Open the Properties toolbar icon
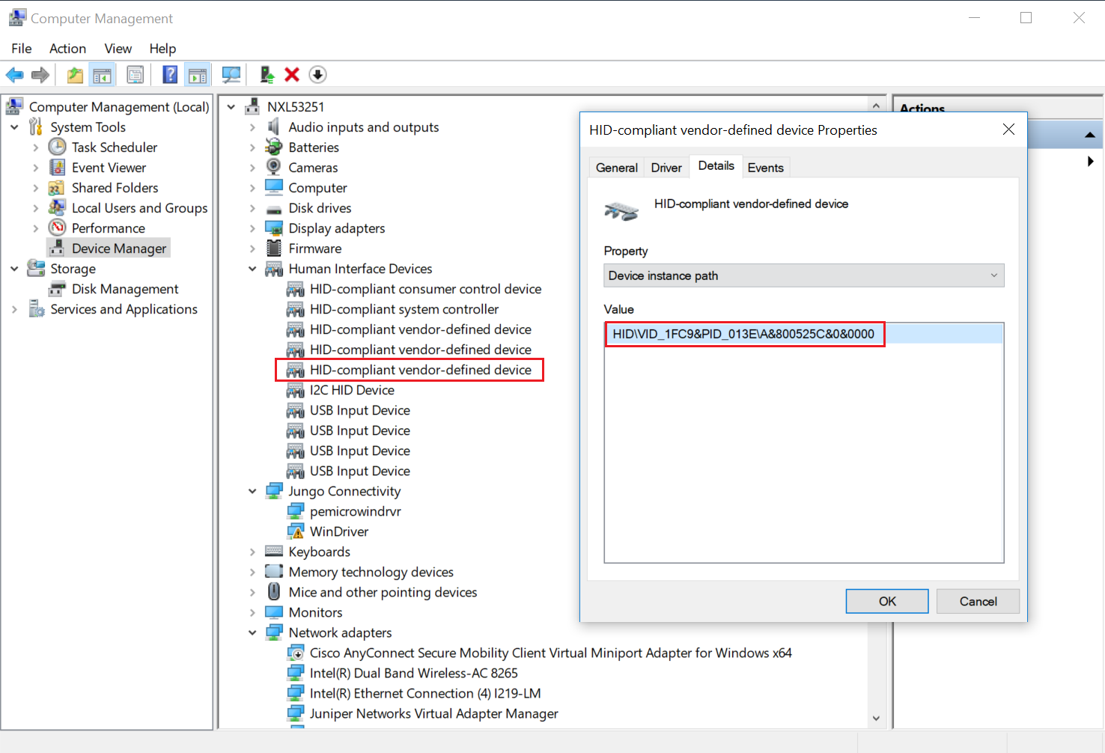Screen dimensions: 1105x753 [x=136, y=75]
